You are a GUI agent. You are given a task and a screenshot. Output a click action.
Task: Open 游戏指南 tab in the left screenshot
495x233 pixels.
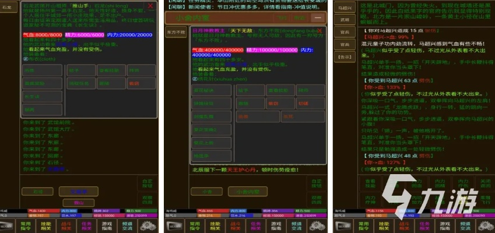click(107, 226)
